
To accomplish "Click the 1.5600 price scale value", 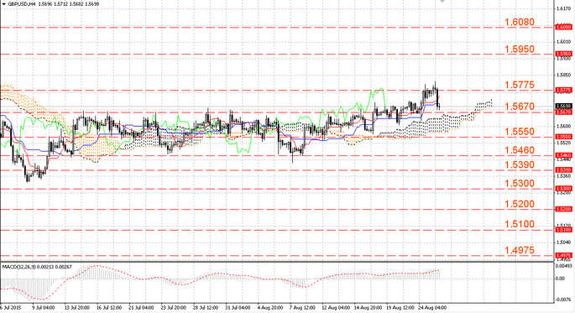I will tap(563, 126).
